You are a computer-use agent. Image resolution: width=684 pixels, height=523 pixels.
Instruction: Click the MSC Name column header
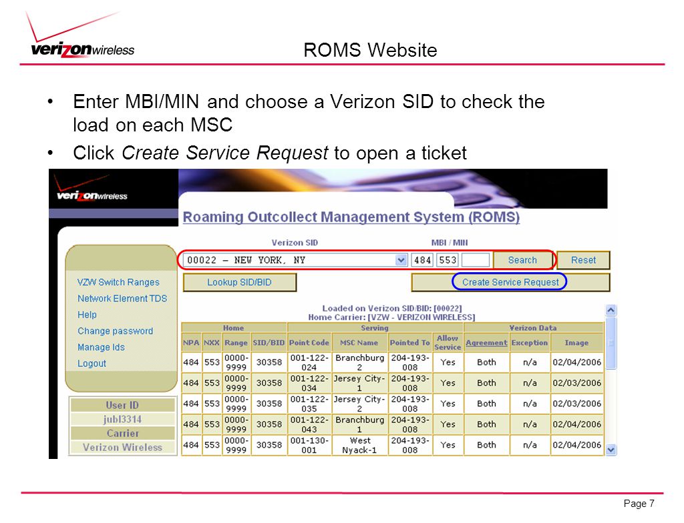click(x=359, y=343)
